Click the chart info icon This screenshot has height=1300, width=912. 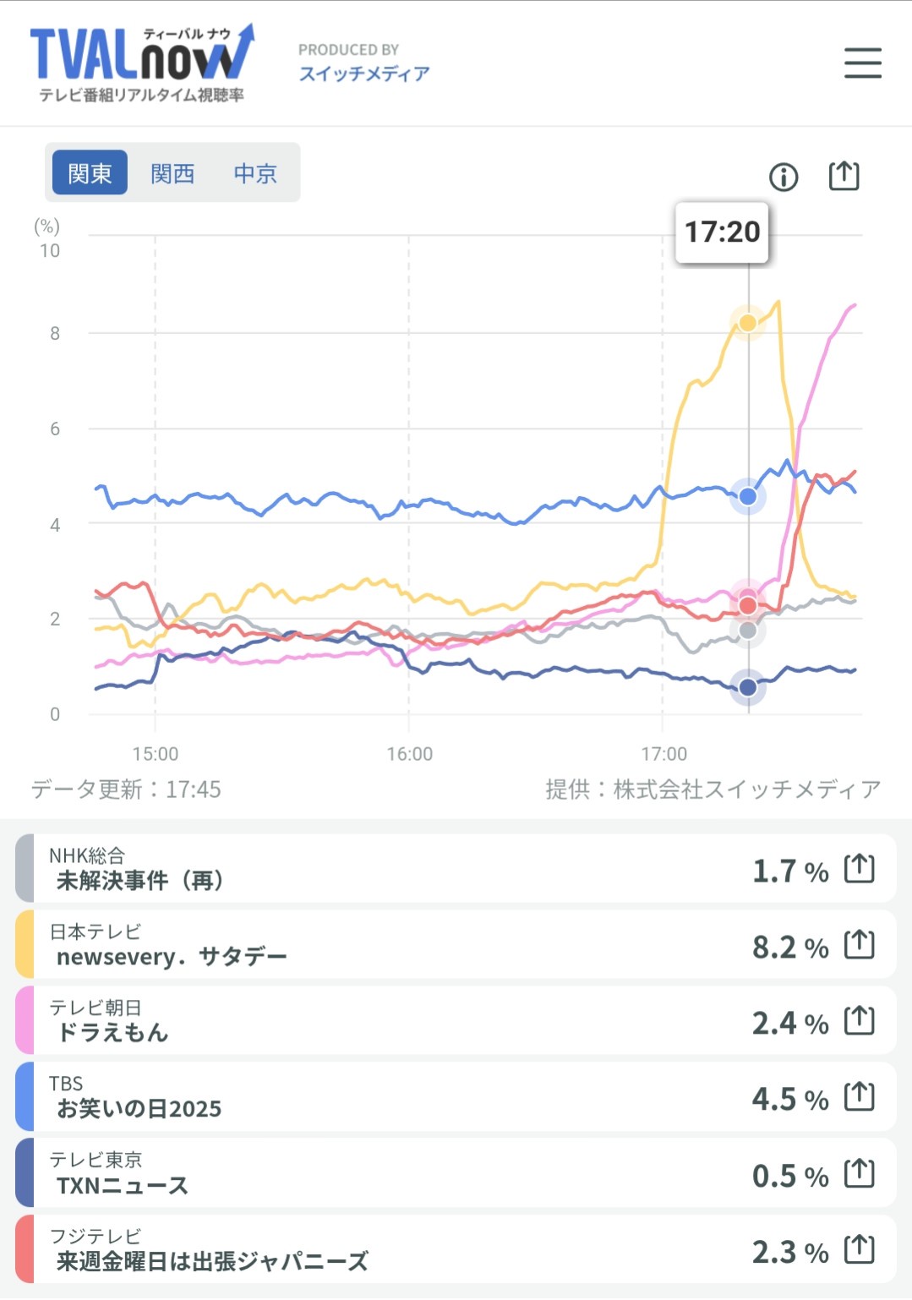784,177
